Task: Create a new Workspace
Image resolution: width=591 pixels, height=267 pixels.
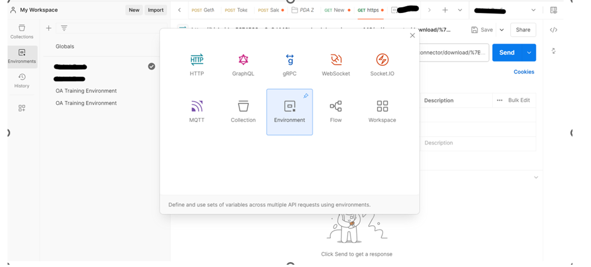Action: [382, 112]
